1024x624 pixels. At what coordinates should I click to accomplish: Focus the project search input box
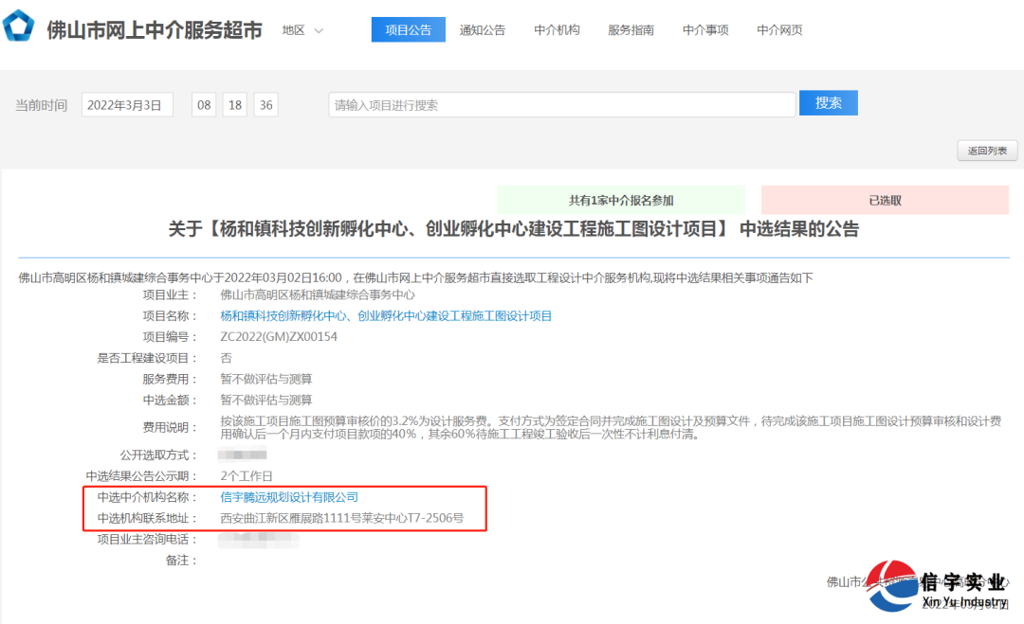tap(561, 105)
